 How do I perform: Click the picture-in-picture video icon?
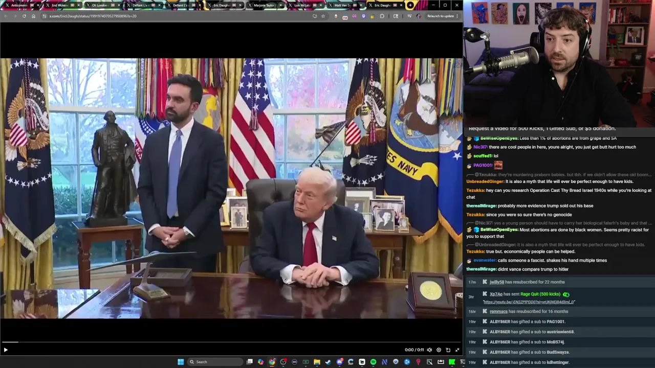pos(448,350)
